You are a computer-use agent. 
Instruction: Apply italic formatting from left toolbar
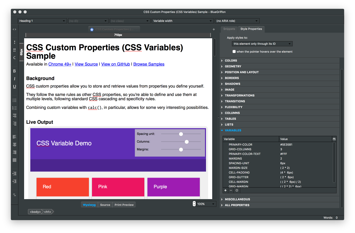click(x=15, y=79)
